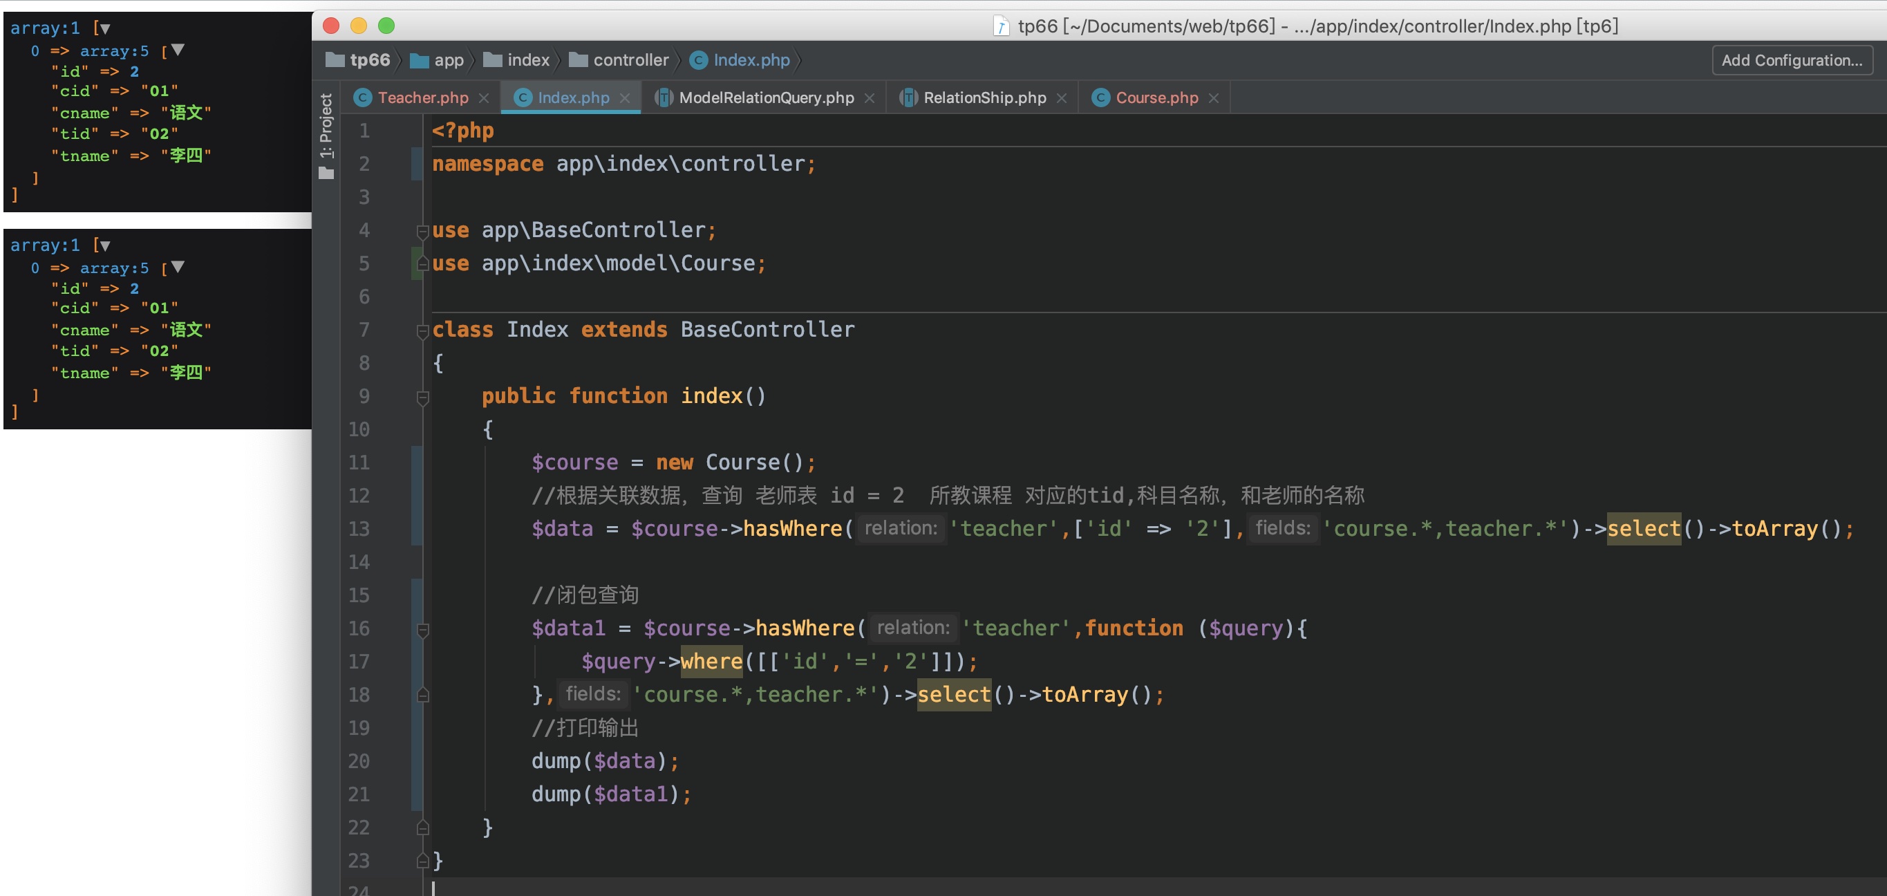Close the Teacher.php tab
This screenshot has height=896, width=1887.
point(483,98)
